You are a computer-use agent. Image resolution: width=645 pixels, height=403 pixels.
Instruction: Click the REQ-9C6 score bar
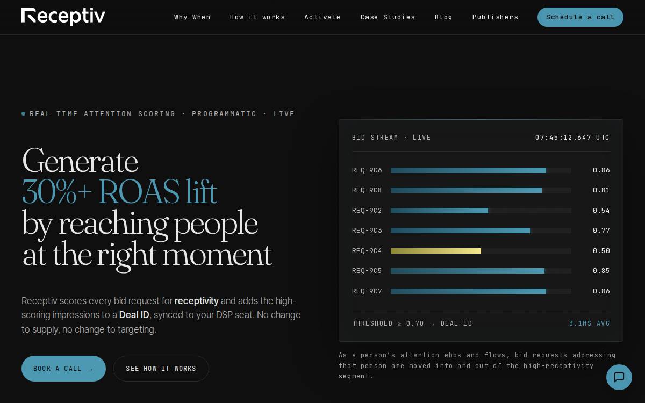[481, 170]
